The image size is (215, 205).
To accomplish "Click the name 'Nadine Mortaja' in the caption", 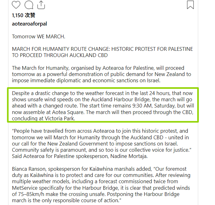I will (129, 156).
